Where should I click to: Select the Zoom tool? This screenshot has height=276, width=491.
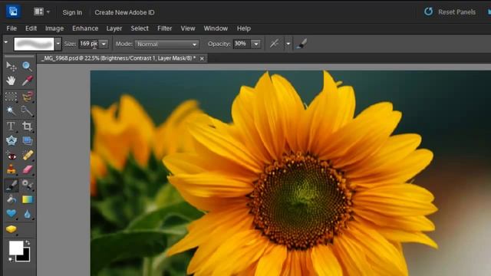tap(27, 67)
